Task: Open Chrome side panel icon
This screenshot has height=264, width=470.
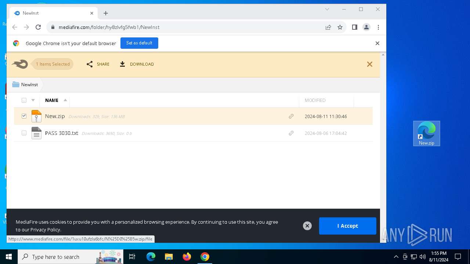Action: pyautogui.click(x=355, y=27)
